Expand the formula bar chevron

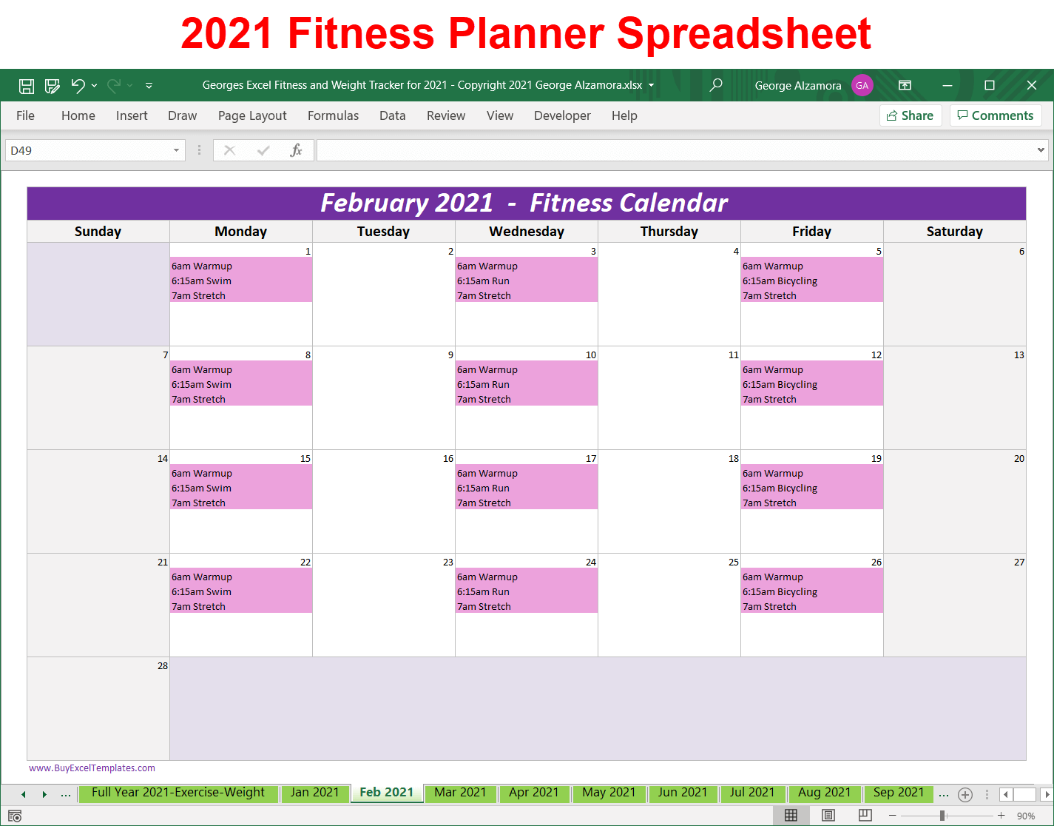1041,150
